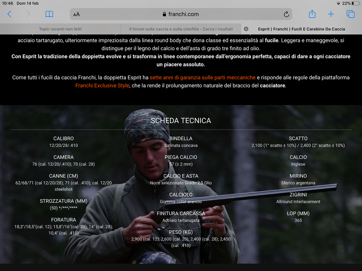Click the 'Inglese' calcio value
Viewport: 362px width, 271px height.
click(298, 164)
